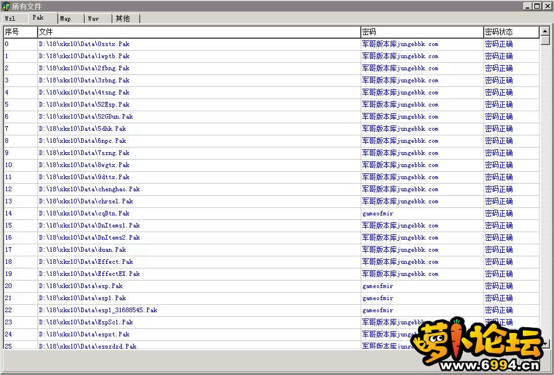Maximize the 所有文件 window

coord(536,6)
